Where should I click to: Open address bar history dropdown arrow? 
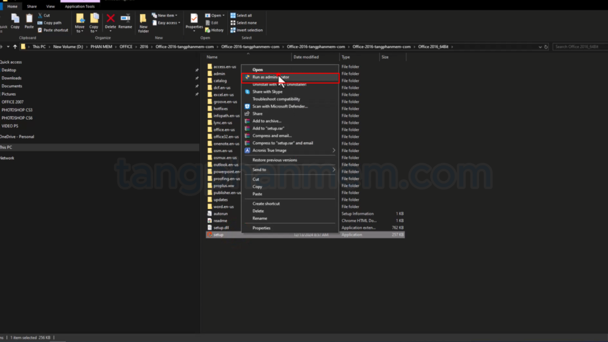[x=540, y=47]
